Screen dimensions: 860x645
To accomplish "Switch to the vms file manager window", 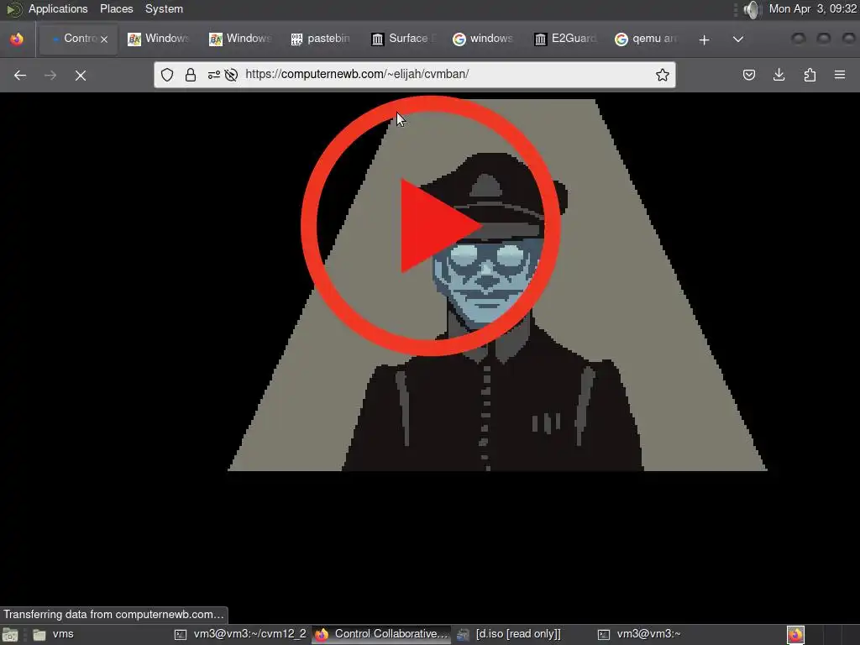I will 54,634.
